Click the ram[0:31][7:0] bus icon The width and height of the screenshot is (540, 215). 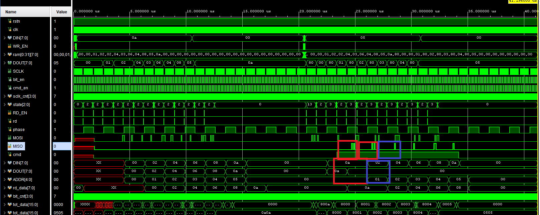coord(10,54)
